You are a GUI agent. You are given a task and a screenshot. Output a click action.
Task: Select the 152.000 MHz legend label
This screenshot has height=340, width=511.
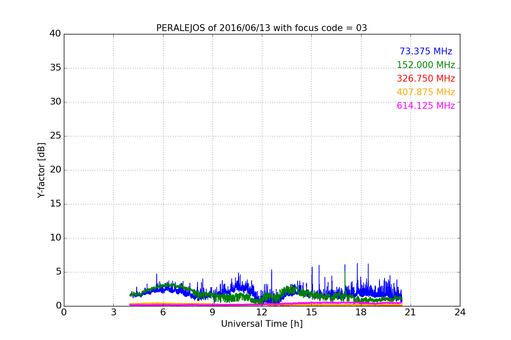(426, 65)
